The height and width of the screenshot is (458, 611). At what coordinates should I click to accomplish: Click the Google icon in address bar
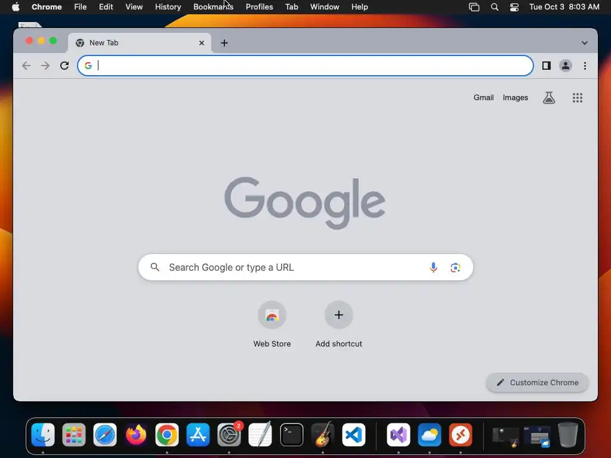pos(88,66)
